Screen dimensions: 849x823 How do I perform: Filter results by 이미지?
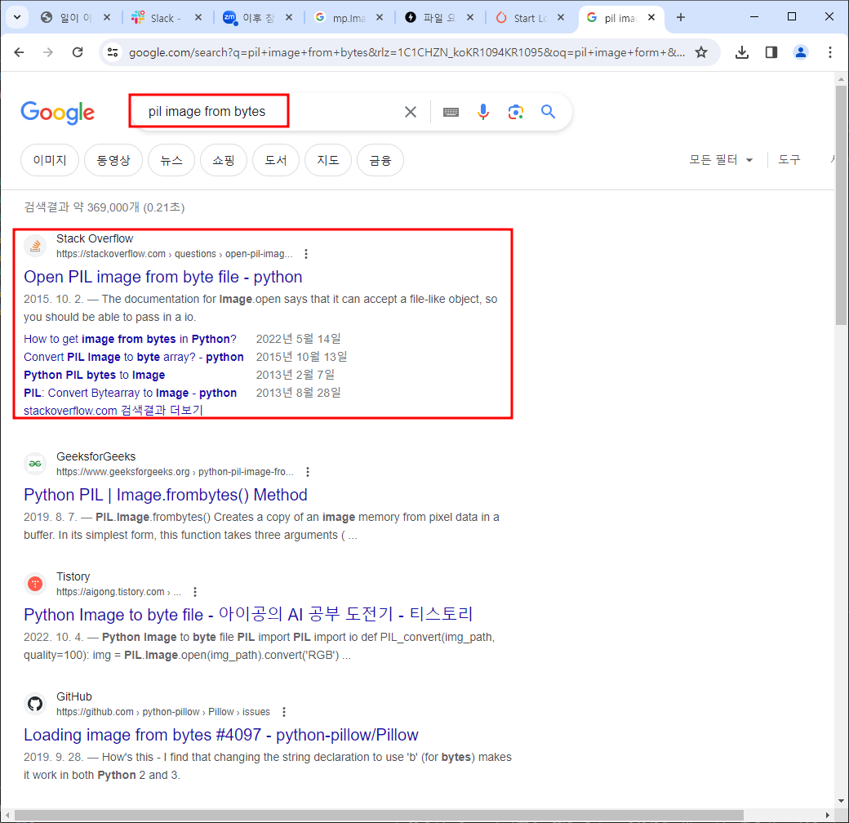tap(50, 160)
